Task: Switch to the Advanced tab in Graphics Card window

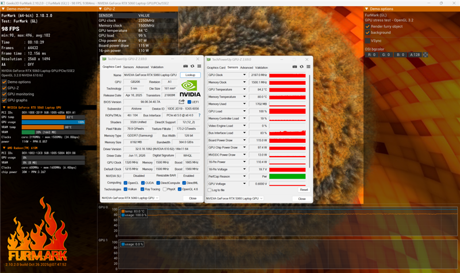Action: point(142,67)
